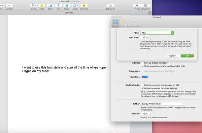
Task: Click inside the Arial font name field
Action: coord(156,33)
